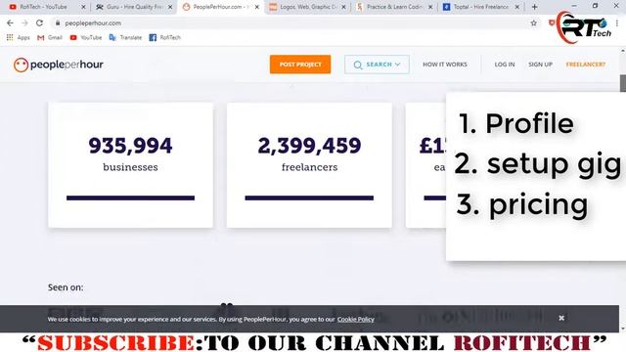
Task: Click the peopleperhour.com address bar
Action: pos(295,23)
